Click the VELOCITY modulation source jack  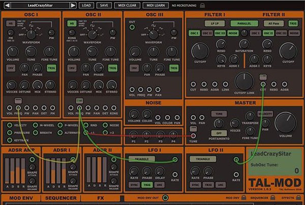[x=10, y=125]
